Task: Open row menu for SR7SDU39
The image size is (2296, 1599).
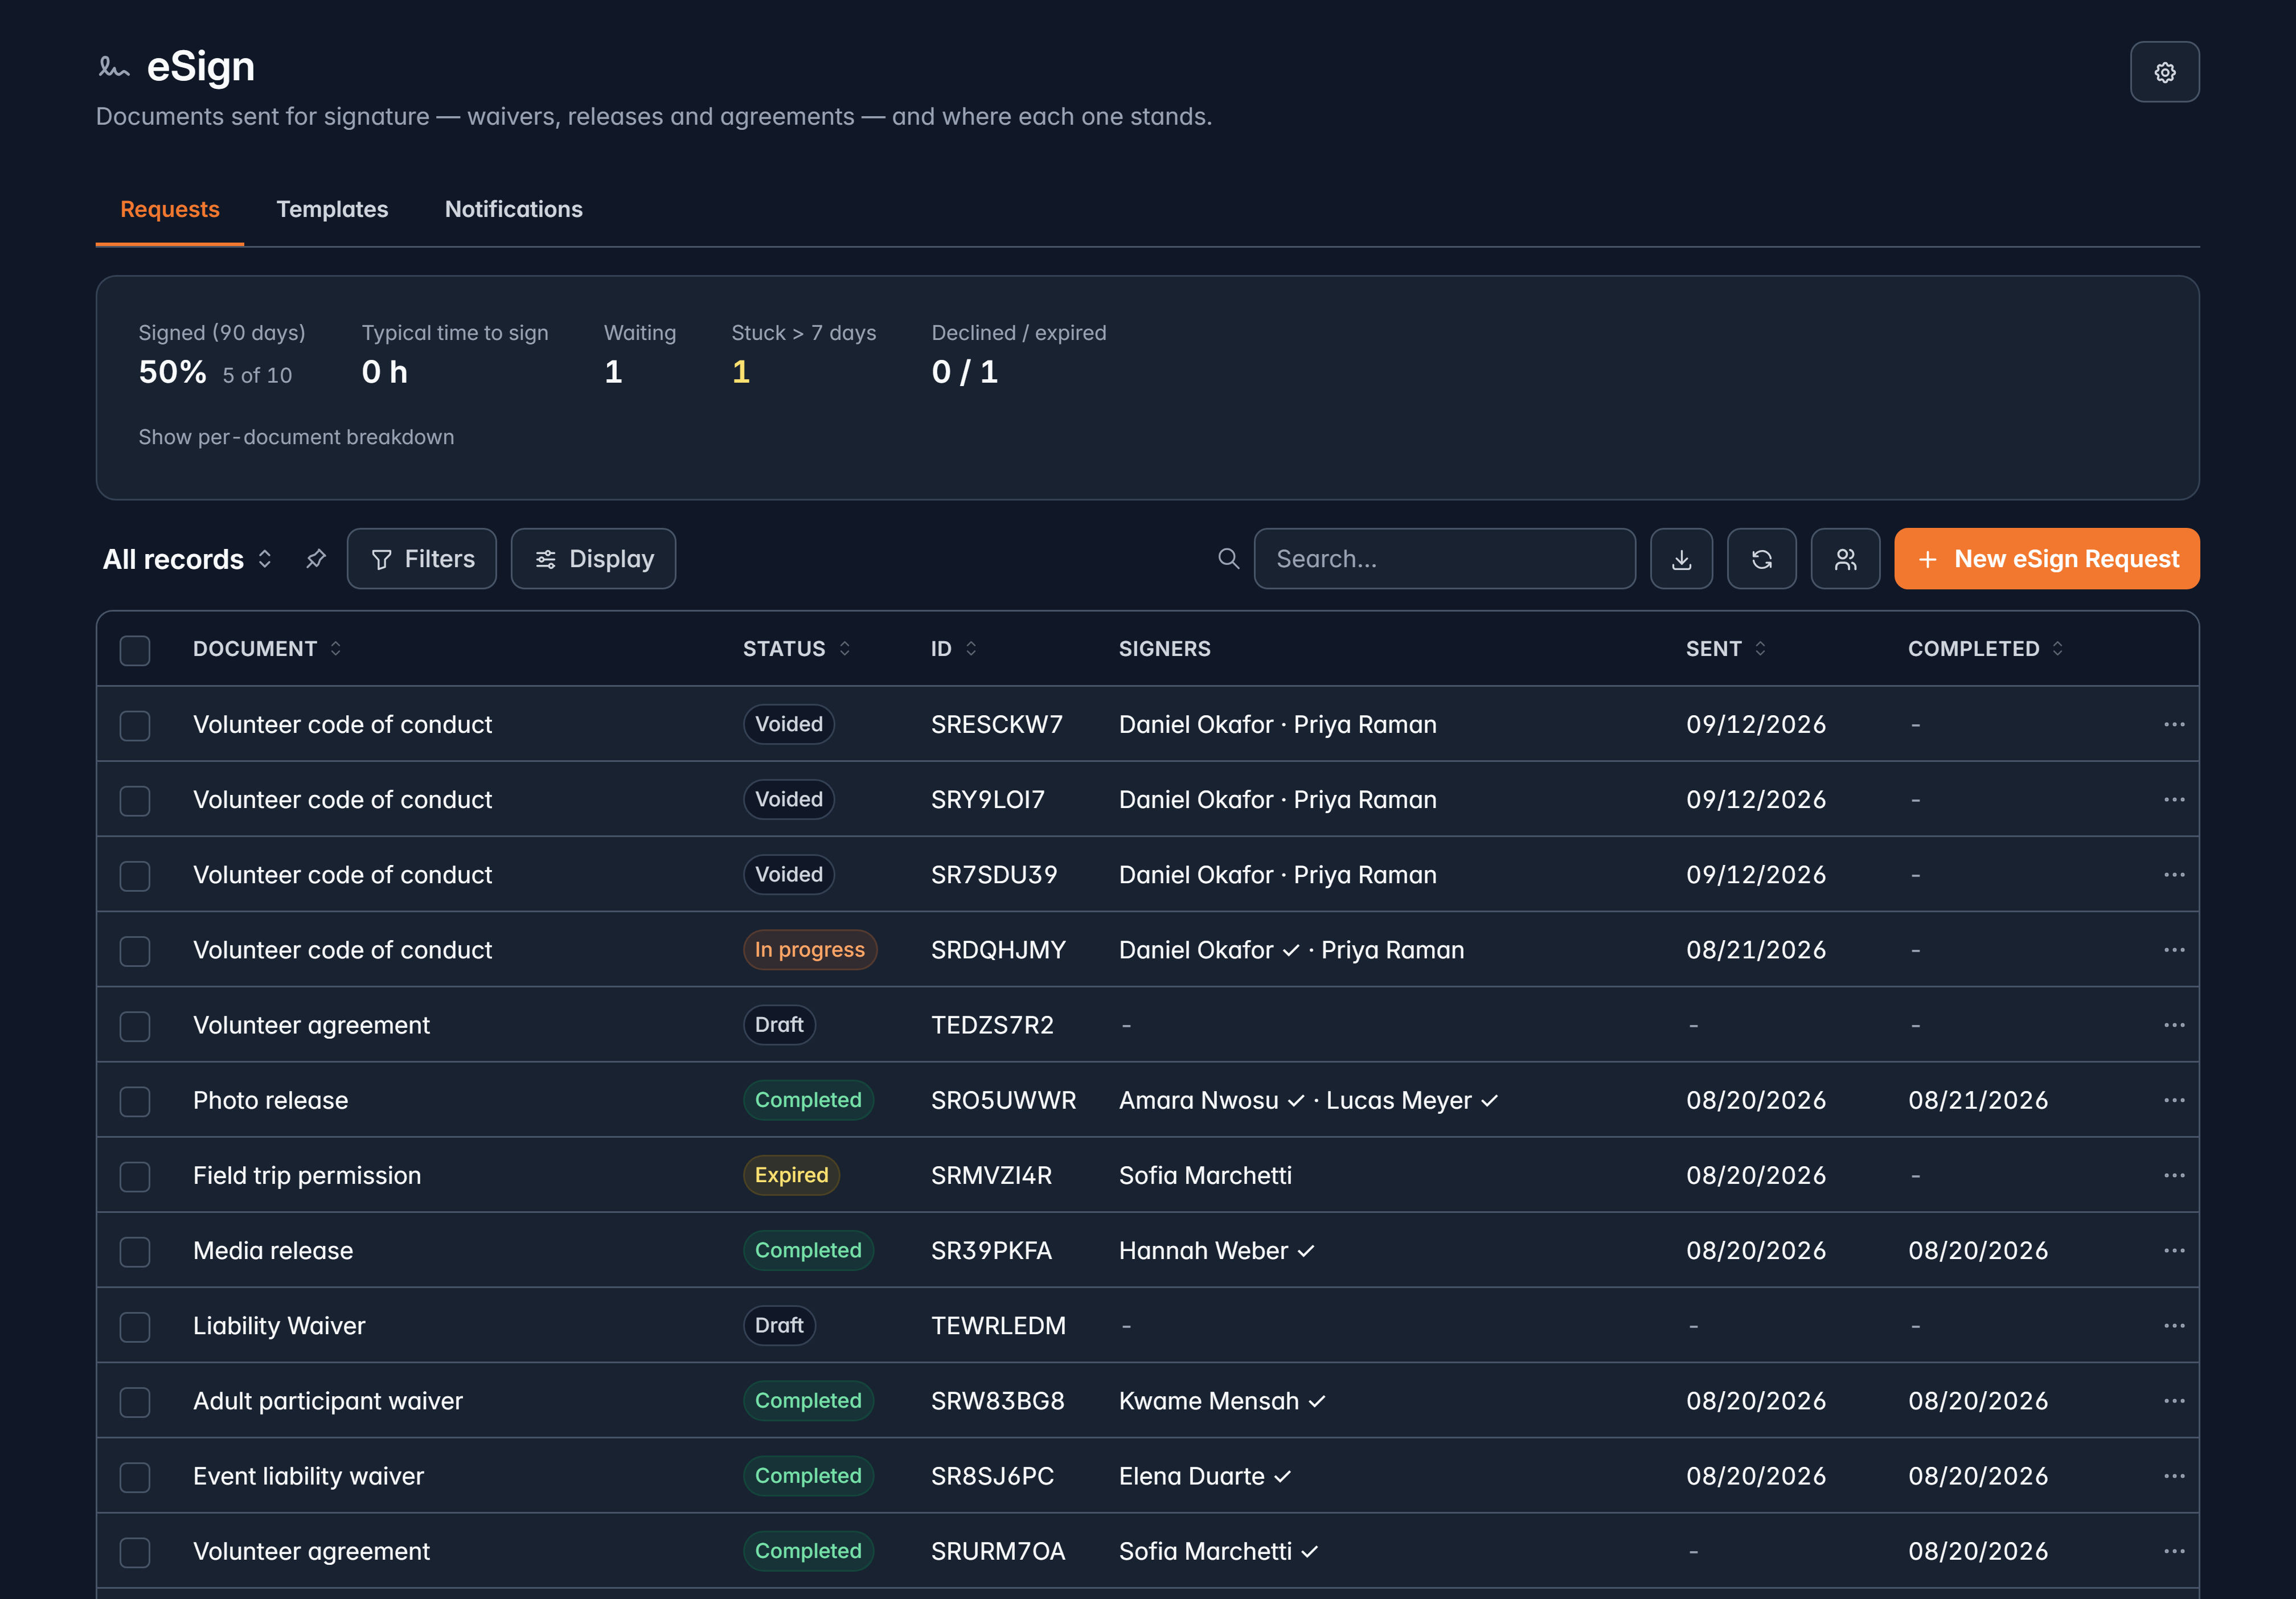Action: click(2173, 874)
